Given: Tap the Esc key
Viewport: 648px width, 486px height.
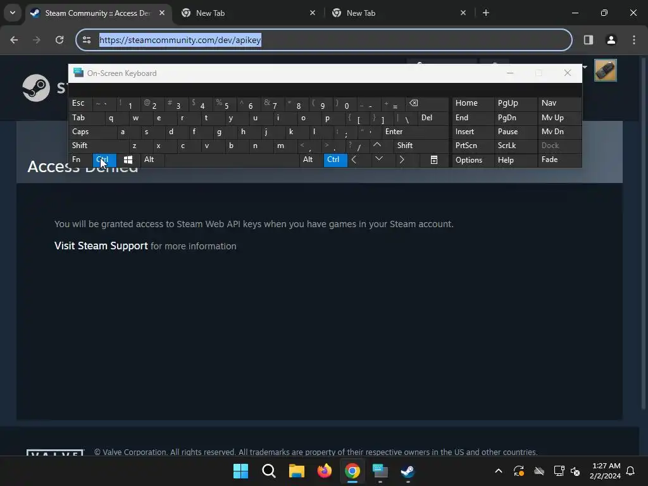Looking at the screenshot, I should pos(80,103).
